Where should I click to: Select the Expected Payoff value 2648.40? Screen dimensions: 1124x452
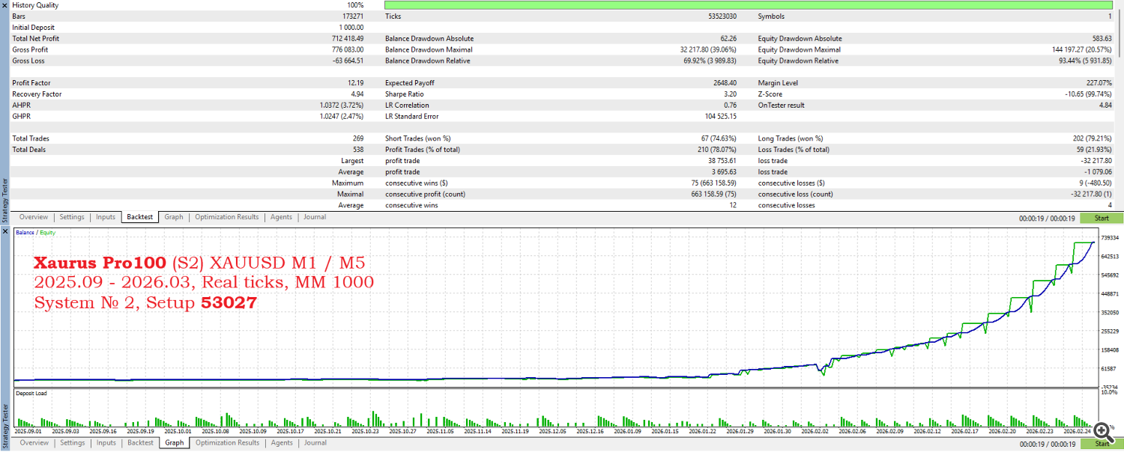725,83
